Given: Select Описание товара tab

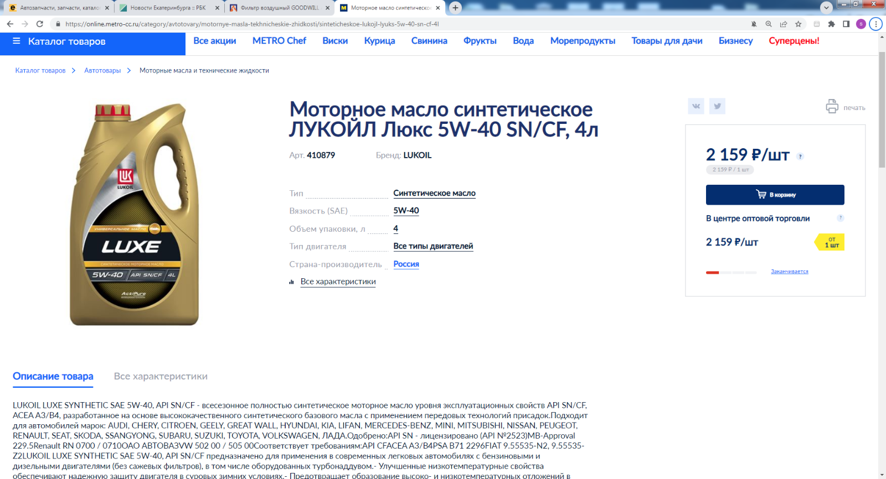Looking at the screenshot, I should pos(53,376).
